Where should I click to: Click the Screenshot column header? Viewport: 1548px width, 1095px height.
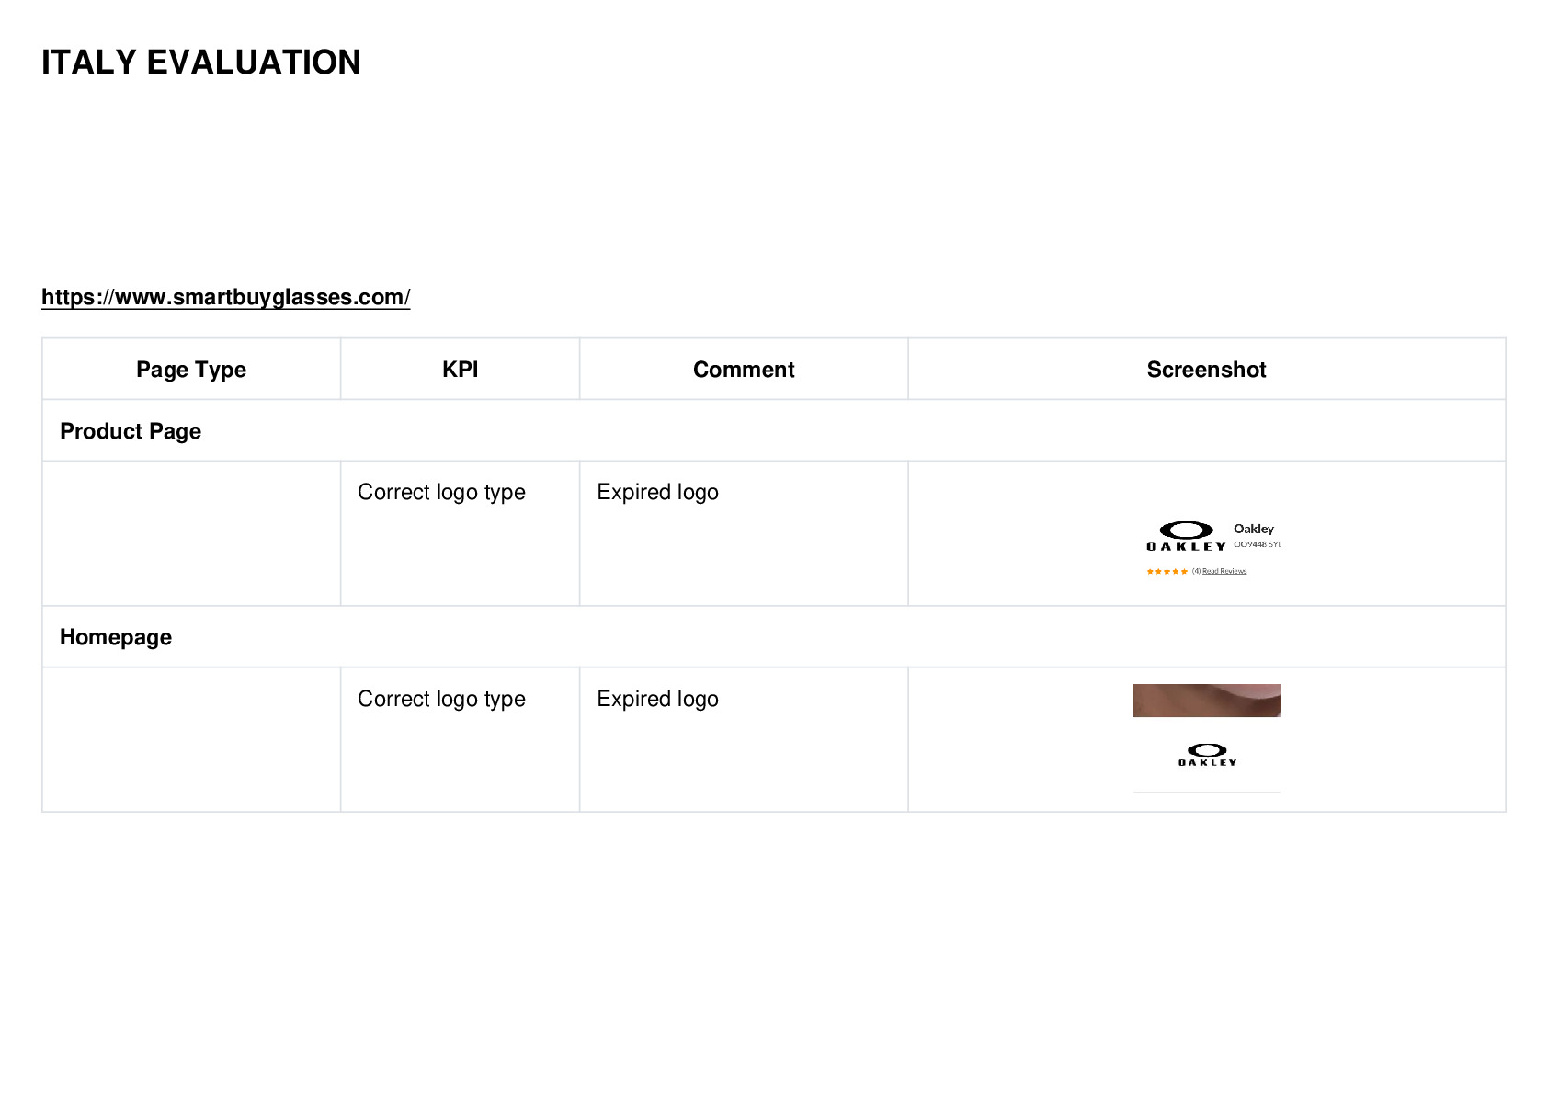(x=1206, y=370)
